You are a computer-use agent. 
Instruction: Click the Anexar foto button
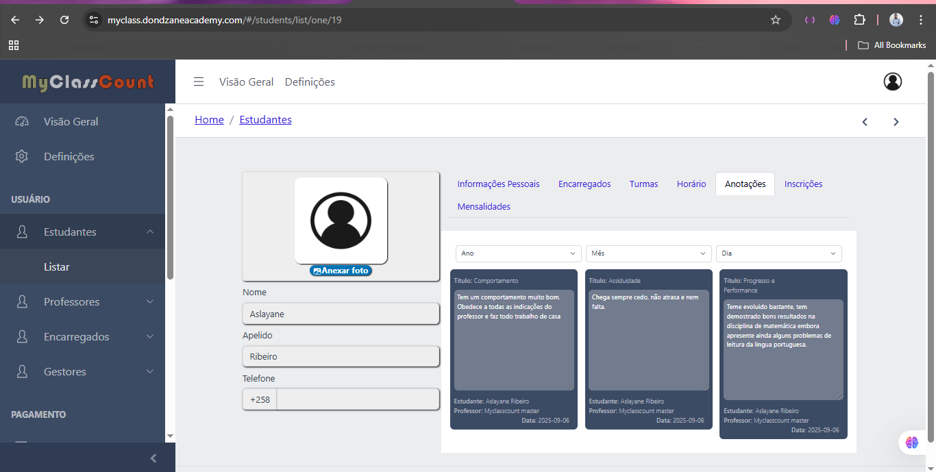click(x=341, y=271)
